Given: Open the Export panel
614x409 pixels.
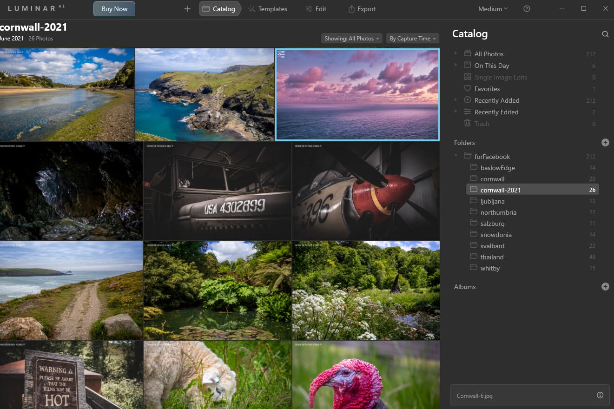Looking at the screenshot, I should (x=362, y=8).
